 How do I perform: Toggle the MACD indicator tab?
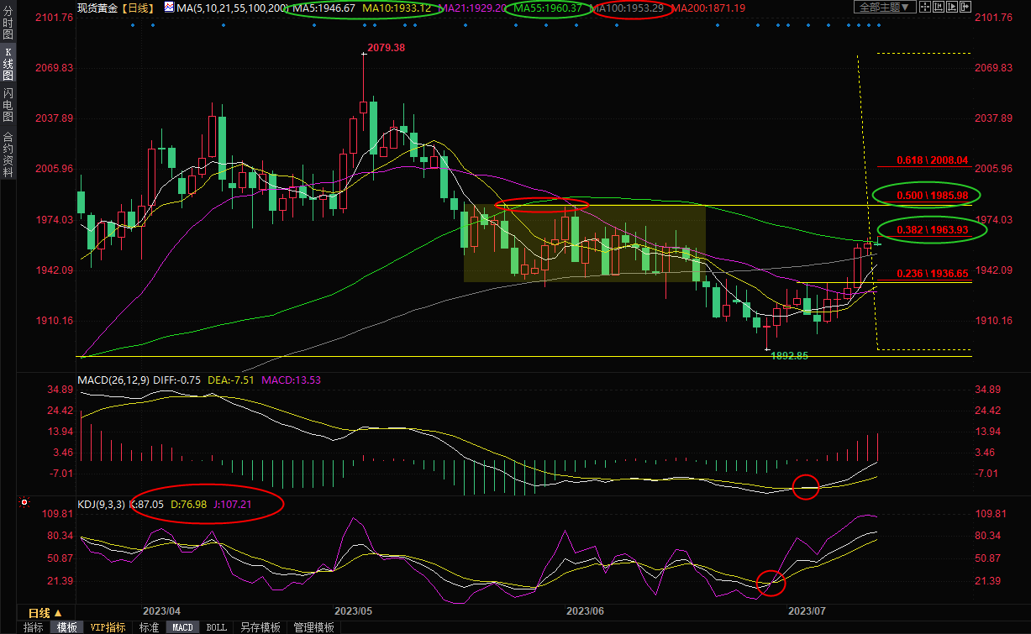[x=182, y=627]
